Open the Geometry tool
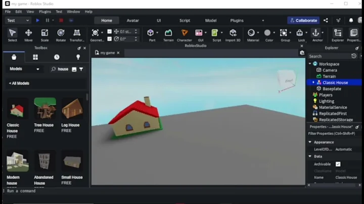 [96, 35]
